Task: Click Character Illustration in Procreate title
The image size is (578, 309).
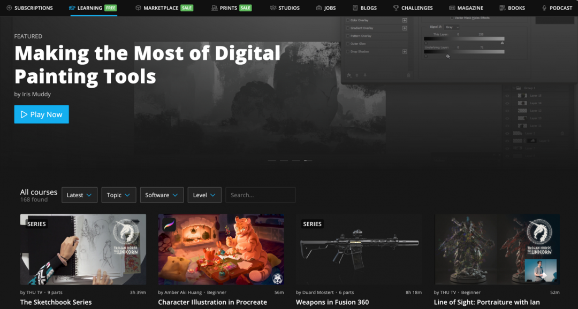Action: [212, 303]
